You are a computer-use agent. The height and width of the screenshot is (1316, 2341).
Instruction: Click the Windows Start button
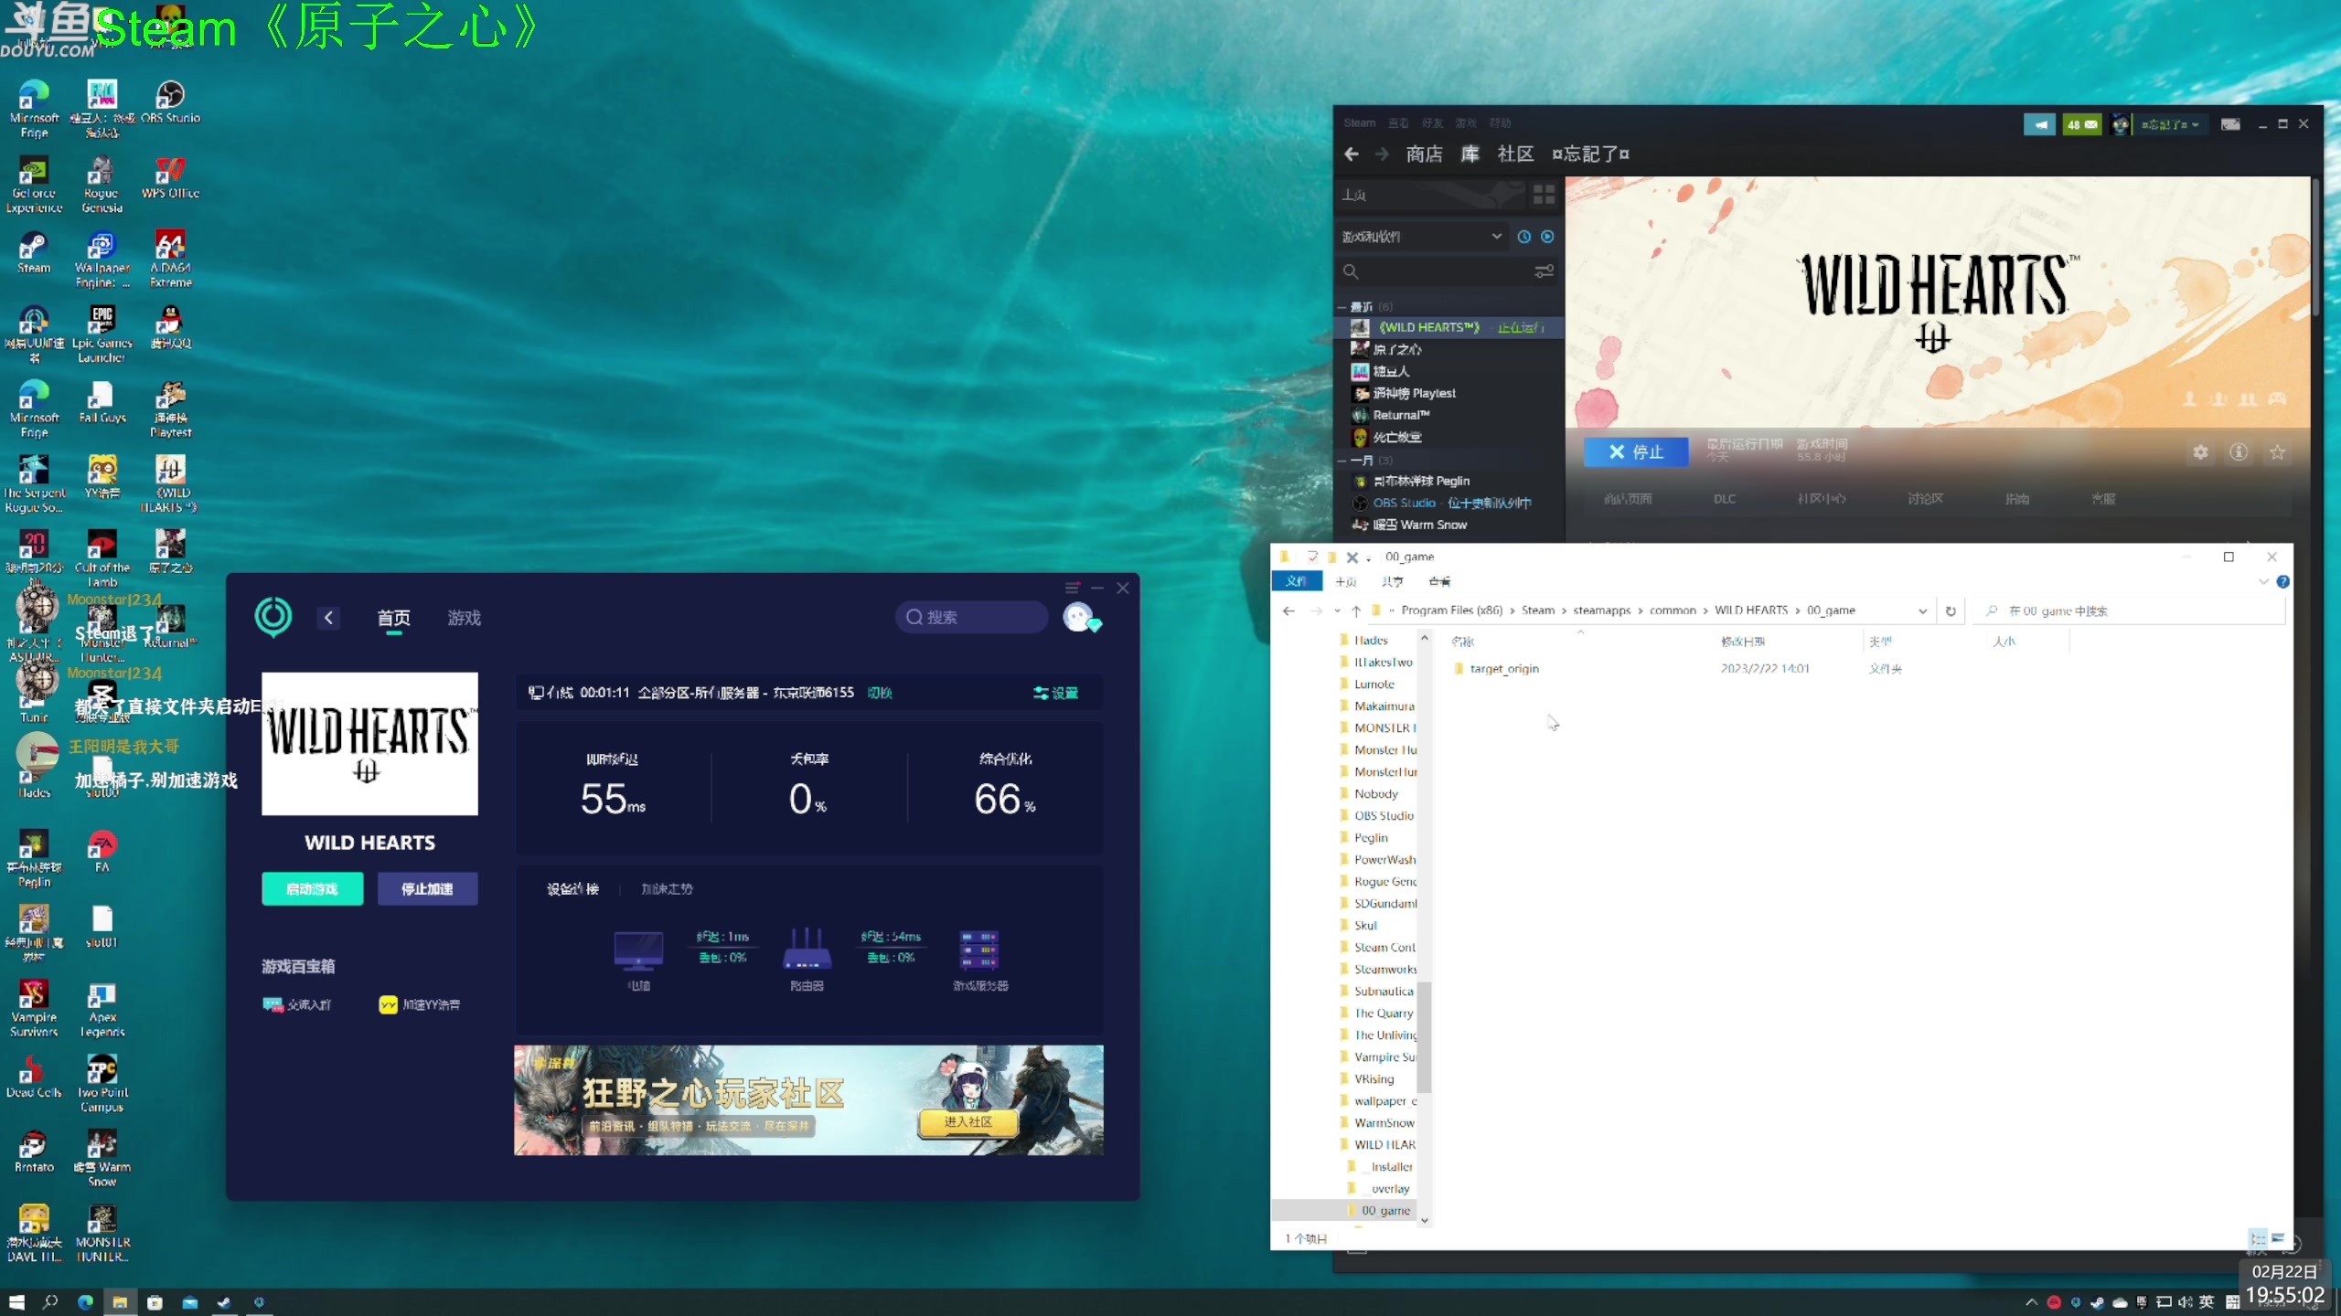pyautogui.click(x=16, y=1301)
